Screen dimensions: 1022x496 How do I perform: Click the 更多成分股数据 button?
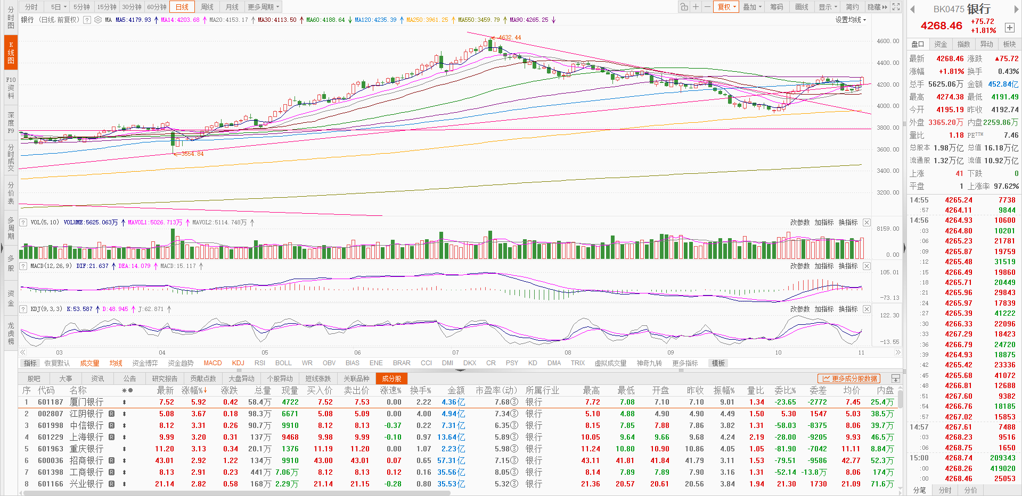849,379
